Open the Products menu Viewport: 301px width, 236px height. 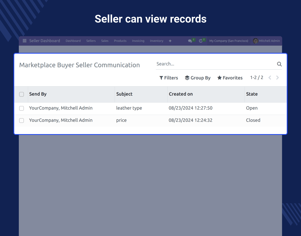pyautogui.click(x=120, y=41)
